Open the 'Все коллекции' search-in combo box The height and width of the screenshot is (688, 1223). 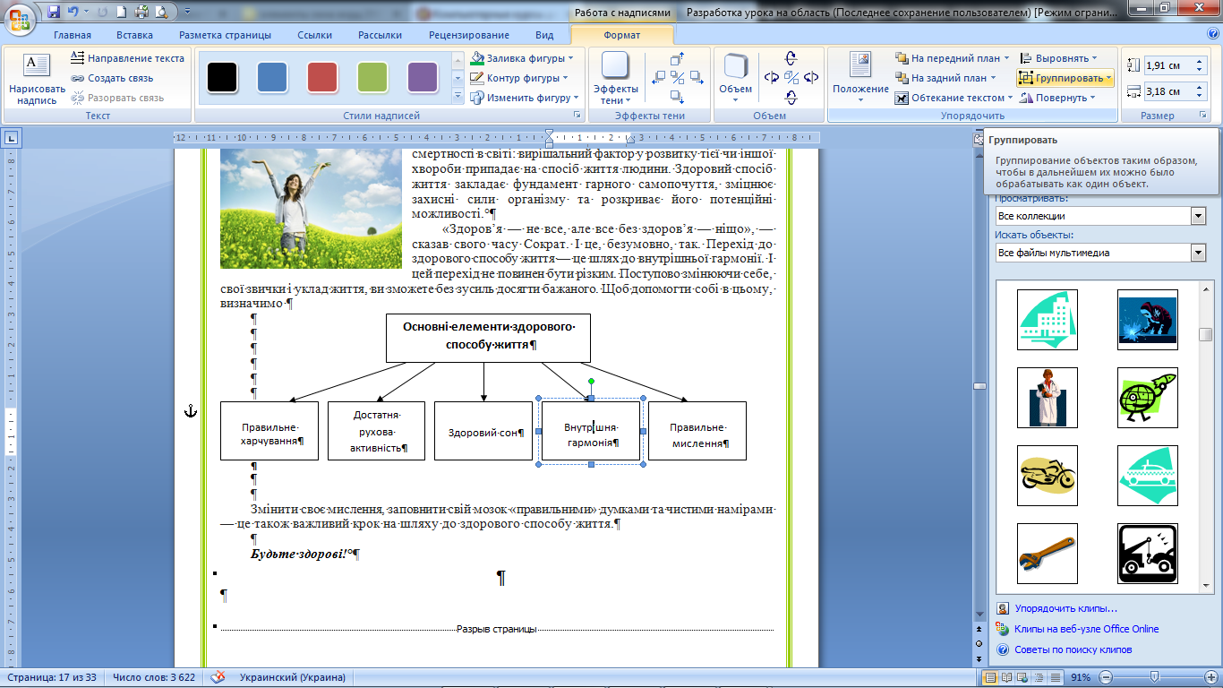(x=1100, y=216)
